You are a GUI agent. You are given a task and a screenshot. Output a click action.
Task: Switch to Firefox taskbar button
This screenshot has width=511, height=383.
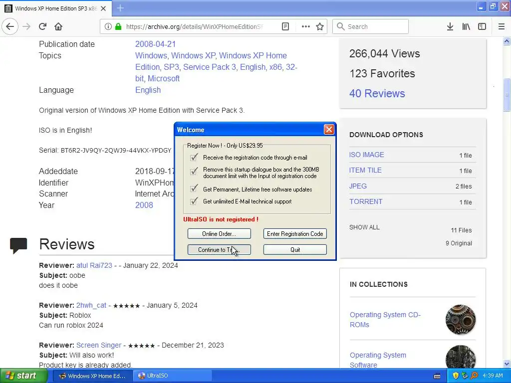(92, 376)
